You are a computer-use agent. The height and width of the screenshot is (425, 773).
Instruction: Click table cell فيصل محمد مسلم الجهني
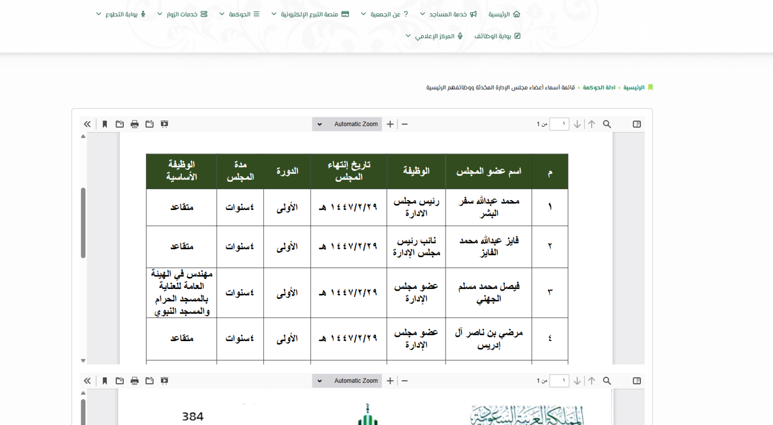[x=489, y=293]
